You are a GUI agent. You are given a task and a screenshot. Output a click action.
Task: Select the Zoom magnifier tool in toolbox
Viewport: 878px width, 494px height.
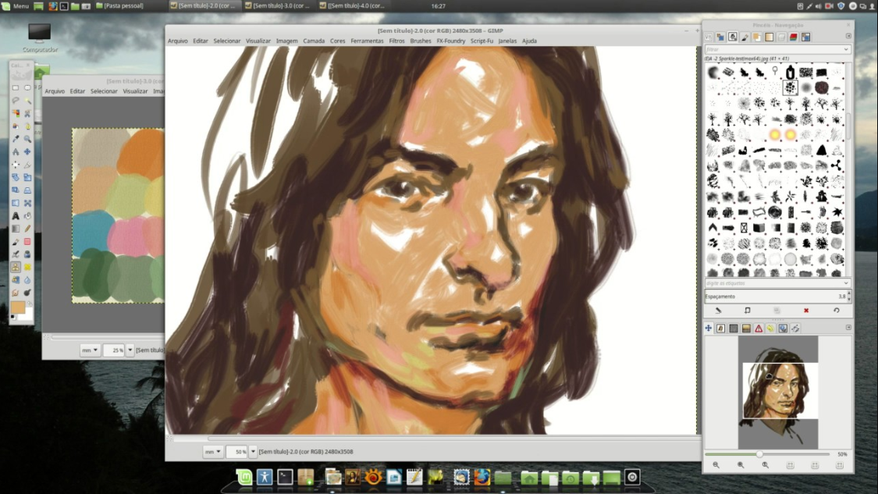(x=27, y=139)
